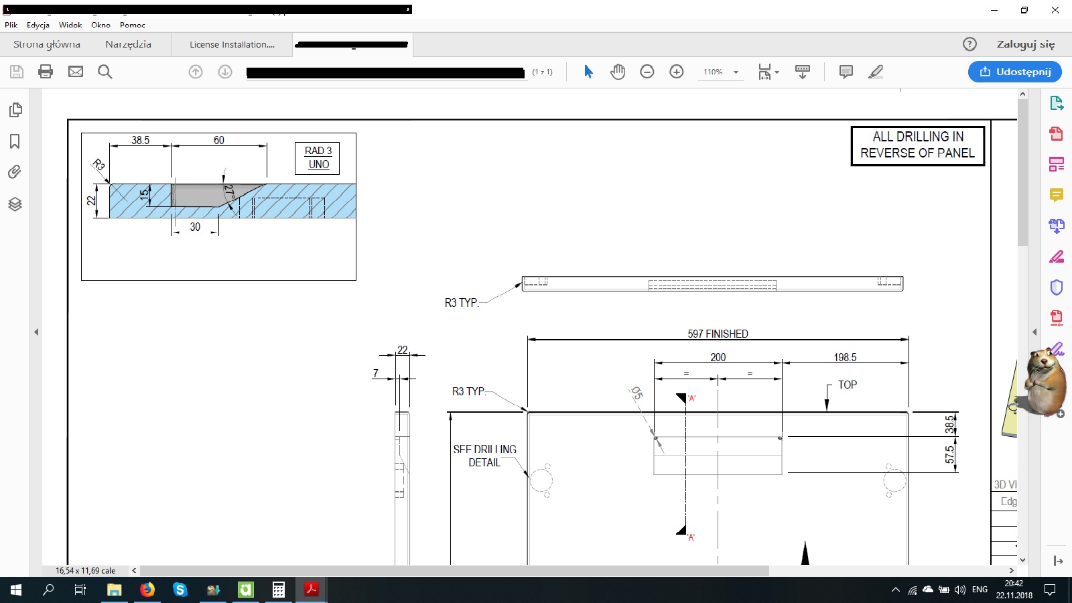This screenshot has width=1072, height=603.
Task: Click the vertical scrollbar thumb
Action: (1022, 173)
